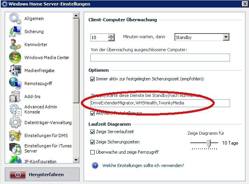This screenshot has width=249, height=184.
Task: Click the Allgemein gears icon
Action: click(x=15, y=19)
